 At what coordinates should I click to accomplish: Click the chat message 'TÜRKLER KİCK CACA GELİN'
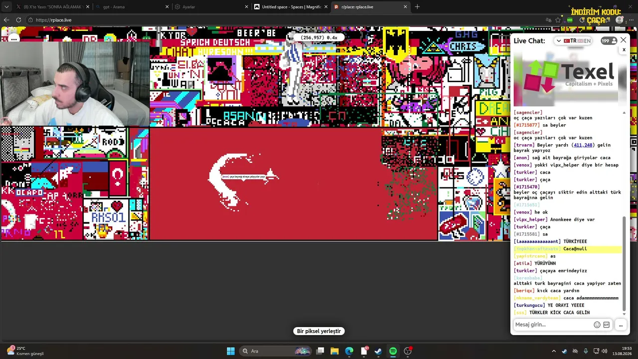pos(559,313)
